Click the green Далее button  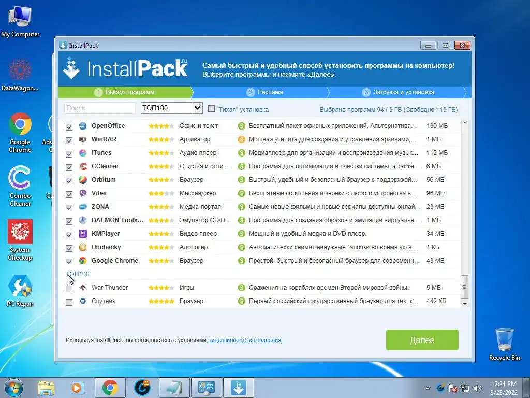pyautogui.click(x=422, y=340)
